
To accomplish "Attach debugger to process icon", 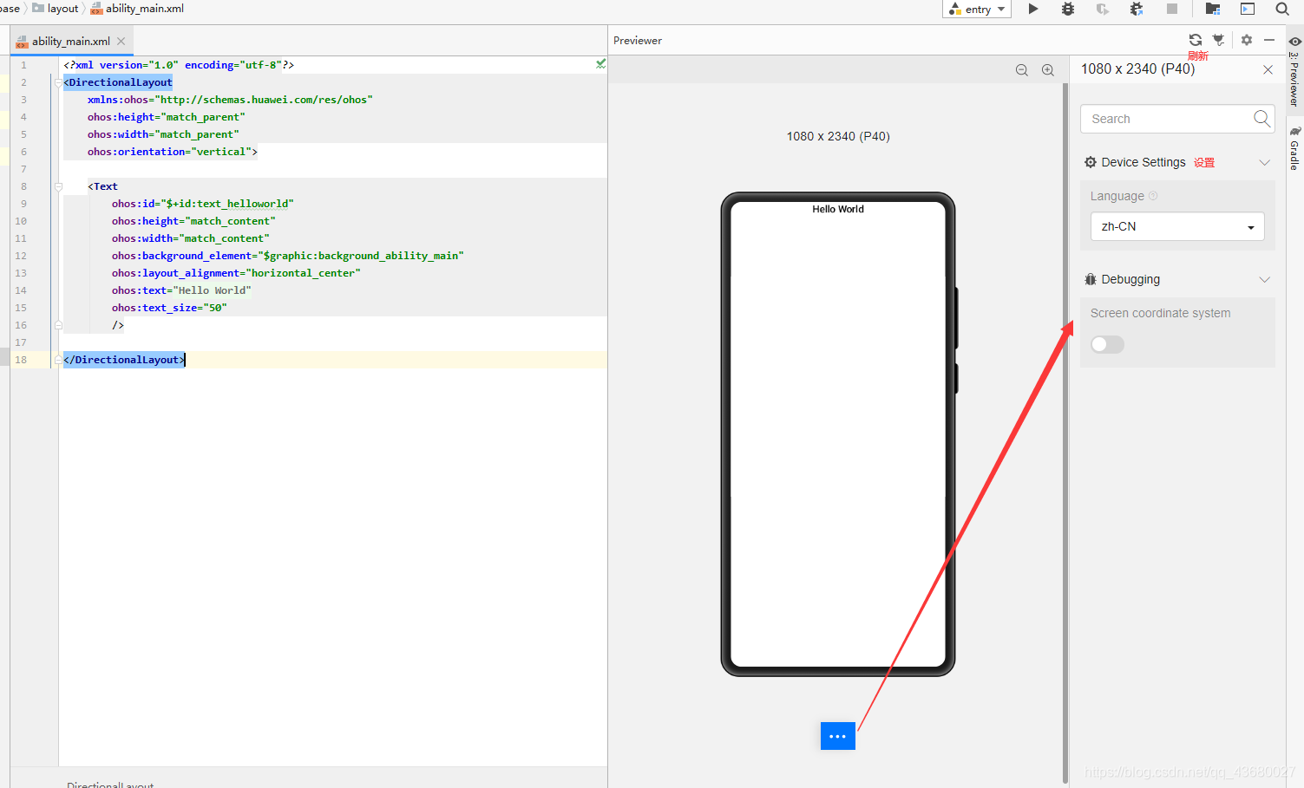I will coord(1137,9).
